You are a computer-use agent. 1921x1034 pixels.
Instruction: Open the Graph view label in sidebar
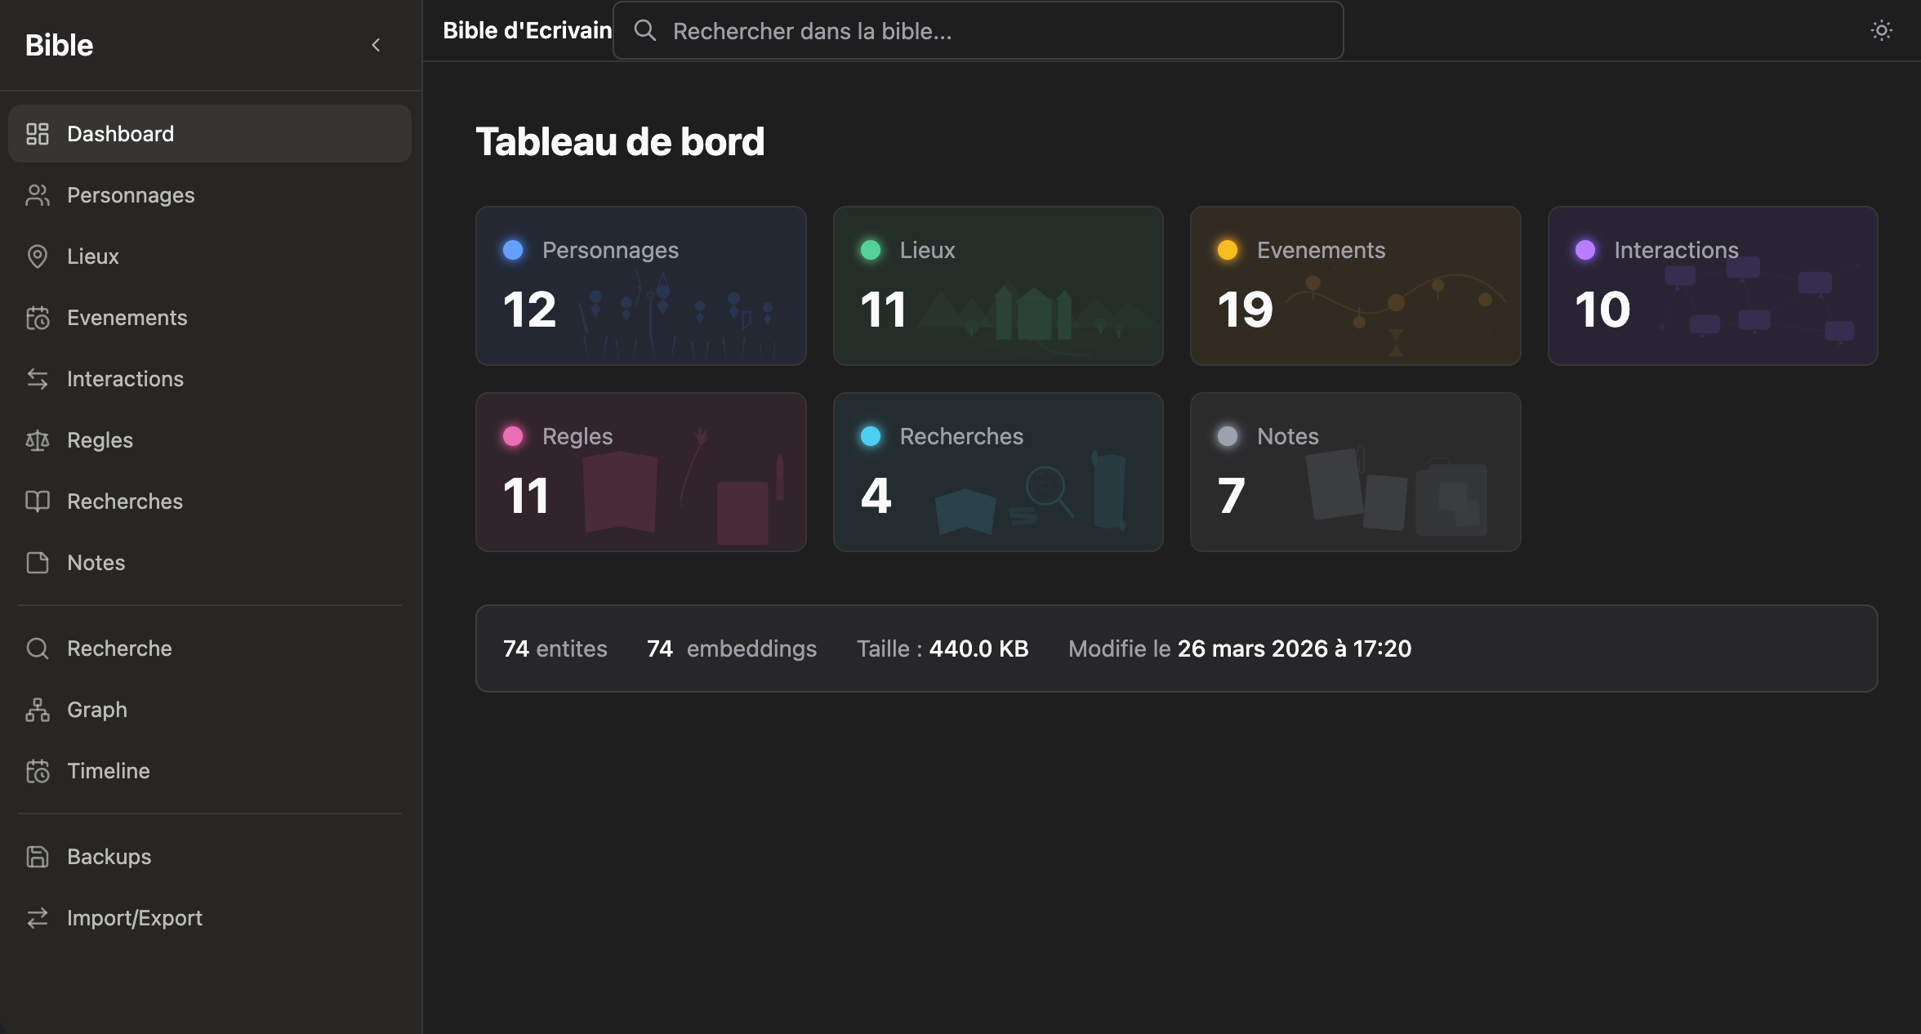(x=97, y=710)
